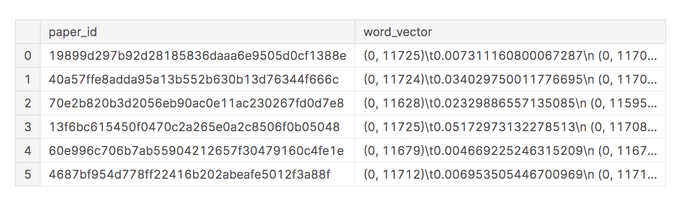Click paper ID starting with 40a57ffe8a
This screenshot has height=199, width=684.
click(194, 80)
